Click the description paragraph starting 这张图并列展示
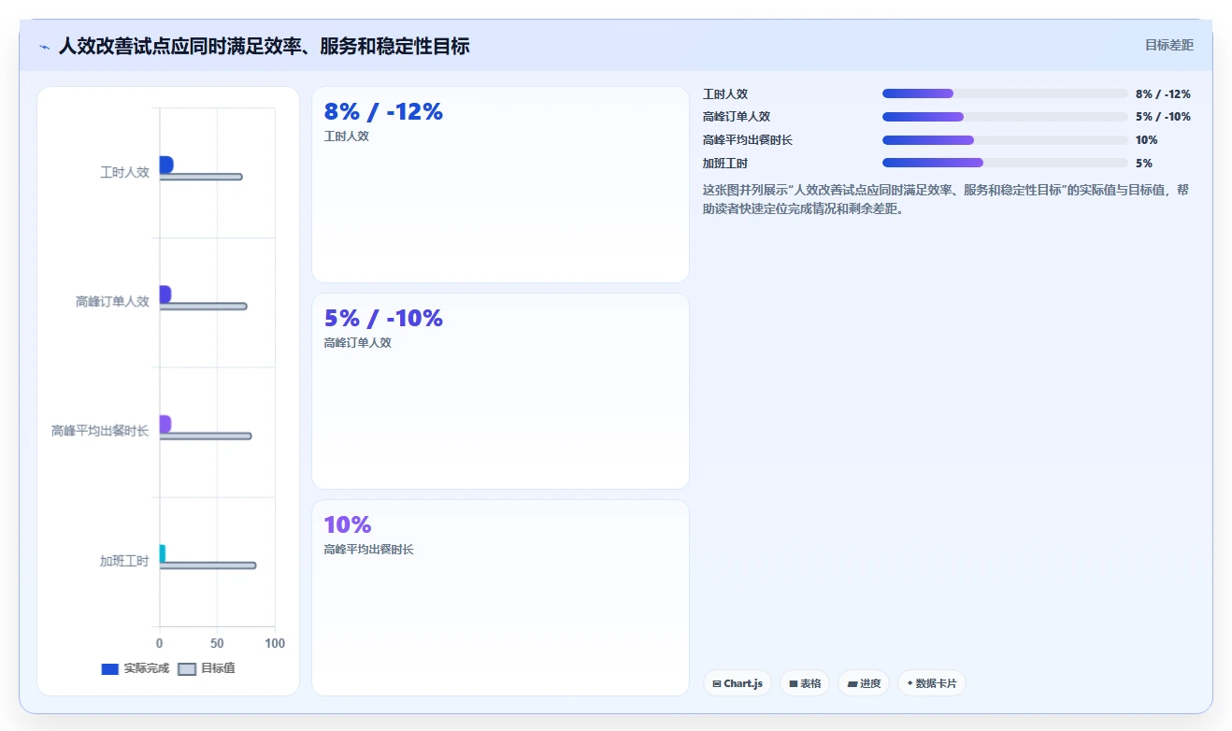This screenshot has width=1232, height=731. pyautogui.click(x=946, y=199)
